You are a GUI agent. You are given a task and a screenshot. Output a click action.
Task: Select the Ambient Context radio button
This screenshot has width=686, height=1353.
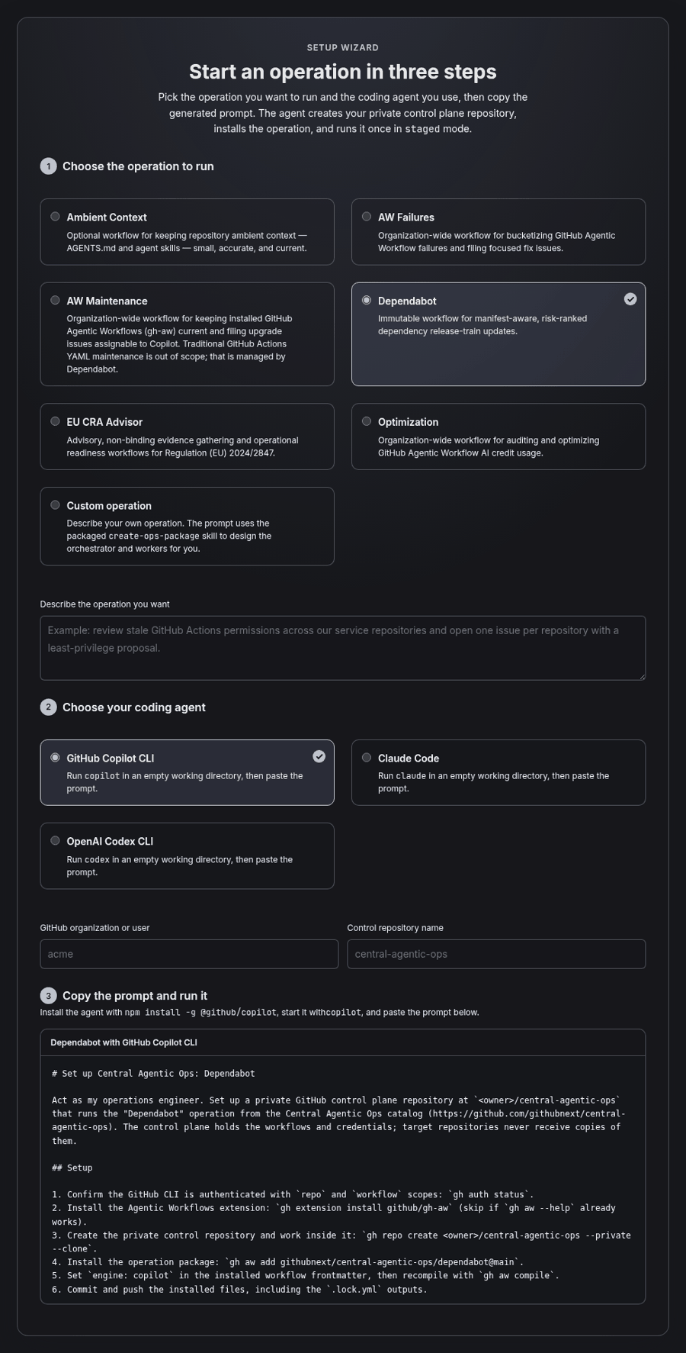(x=55, y=217)
